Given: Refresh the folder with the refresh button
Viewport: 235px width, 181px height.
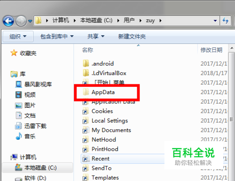Looking at the screenshot, I should point(226,21).
